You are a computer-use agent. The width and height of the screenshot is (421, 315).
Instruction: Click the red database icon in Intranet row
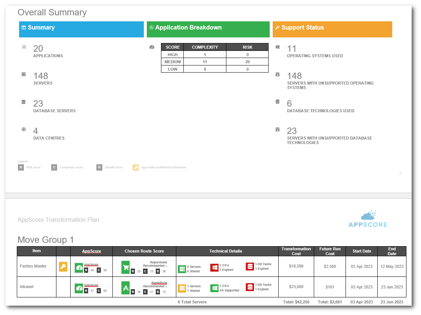[x=250, y=287]
